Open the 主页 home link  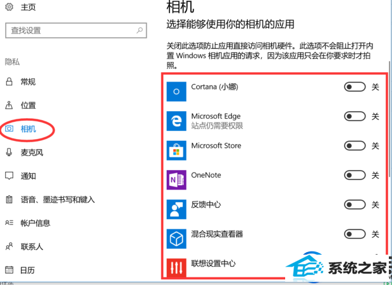[28, 7]
